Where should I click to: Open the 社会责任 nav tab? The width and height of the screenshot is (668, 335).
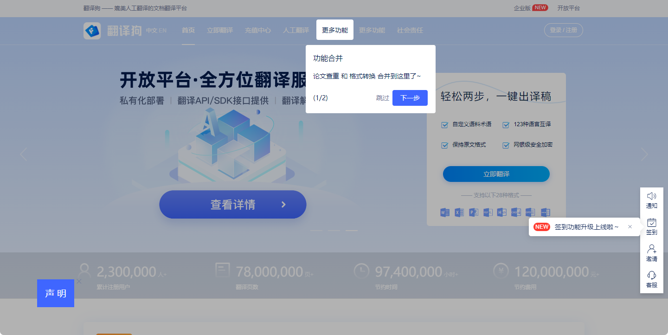(x=410, y=30)
